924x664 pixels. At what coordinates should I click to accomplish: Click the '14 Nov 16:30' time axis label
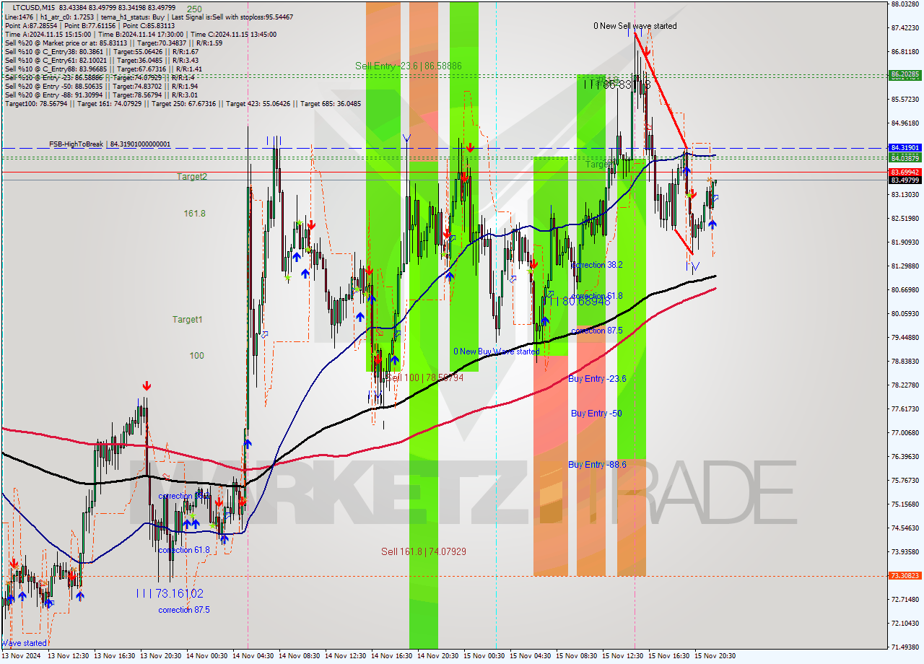pos(391,656)
